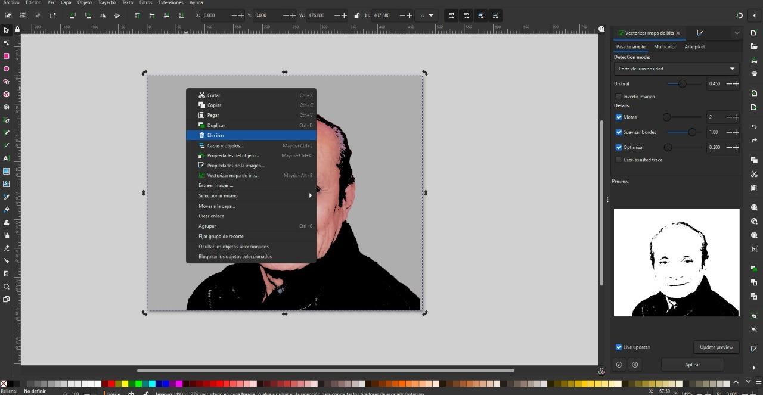Choose Duplicar from the context menu
763x395 pixels.
point(251,125)
